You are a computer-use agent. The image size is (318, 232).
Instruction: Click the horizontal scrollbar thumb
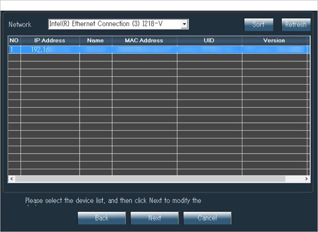coord(151,179)
